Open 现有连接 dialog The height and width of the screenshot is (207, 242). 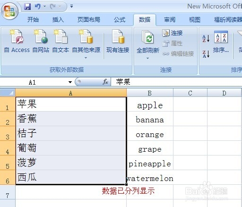click(118, 41)
